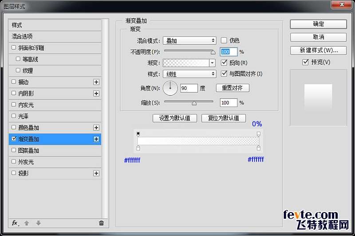The image size is (355, 236).
Task: Enable 图案叠加 checkbox
Action: coord(14,150)
